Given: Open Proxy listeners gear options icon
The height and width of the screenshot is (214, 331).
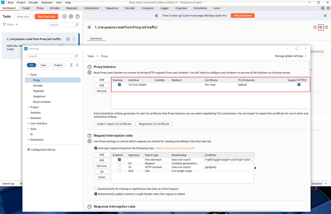Looking at the screenshot, I should coord(90,73).
